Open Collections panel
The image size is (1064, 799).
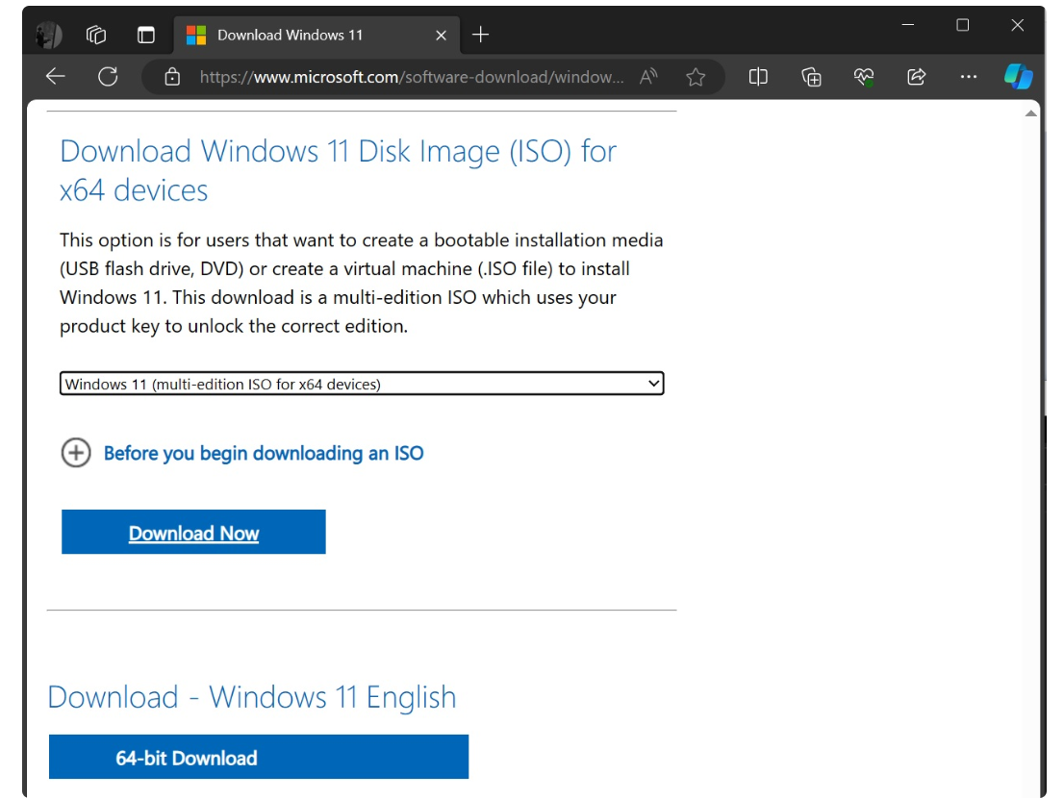[x=811, y=77]
